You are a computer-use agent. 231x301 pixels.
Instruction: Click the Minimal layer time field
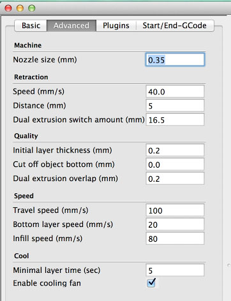pyautogui.click(x=175, y=270)
